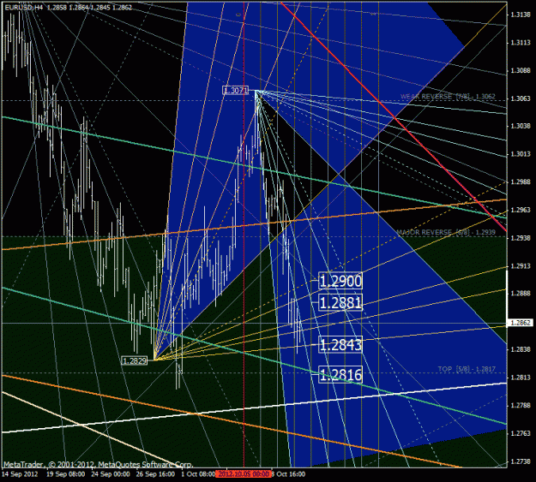Click the 1.2838 price scale value

521,349
